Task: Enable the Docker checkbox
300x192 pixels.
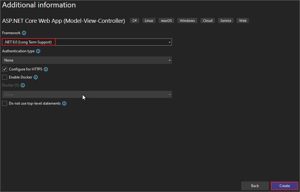Action: (5, 77)
